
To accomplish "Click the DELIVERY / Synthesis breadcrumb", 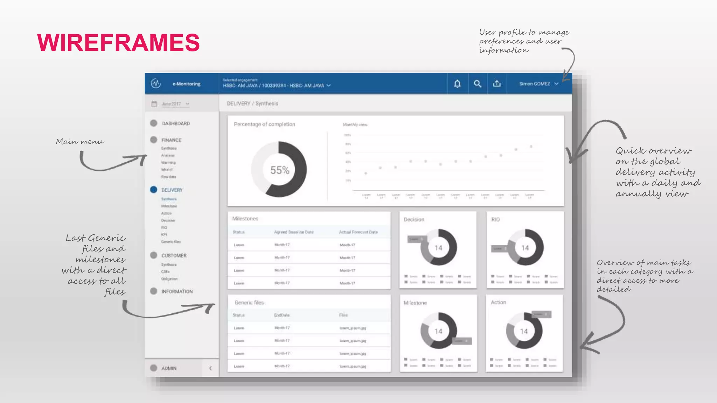I will pos(252,104).
